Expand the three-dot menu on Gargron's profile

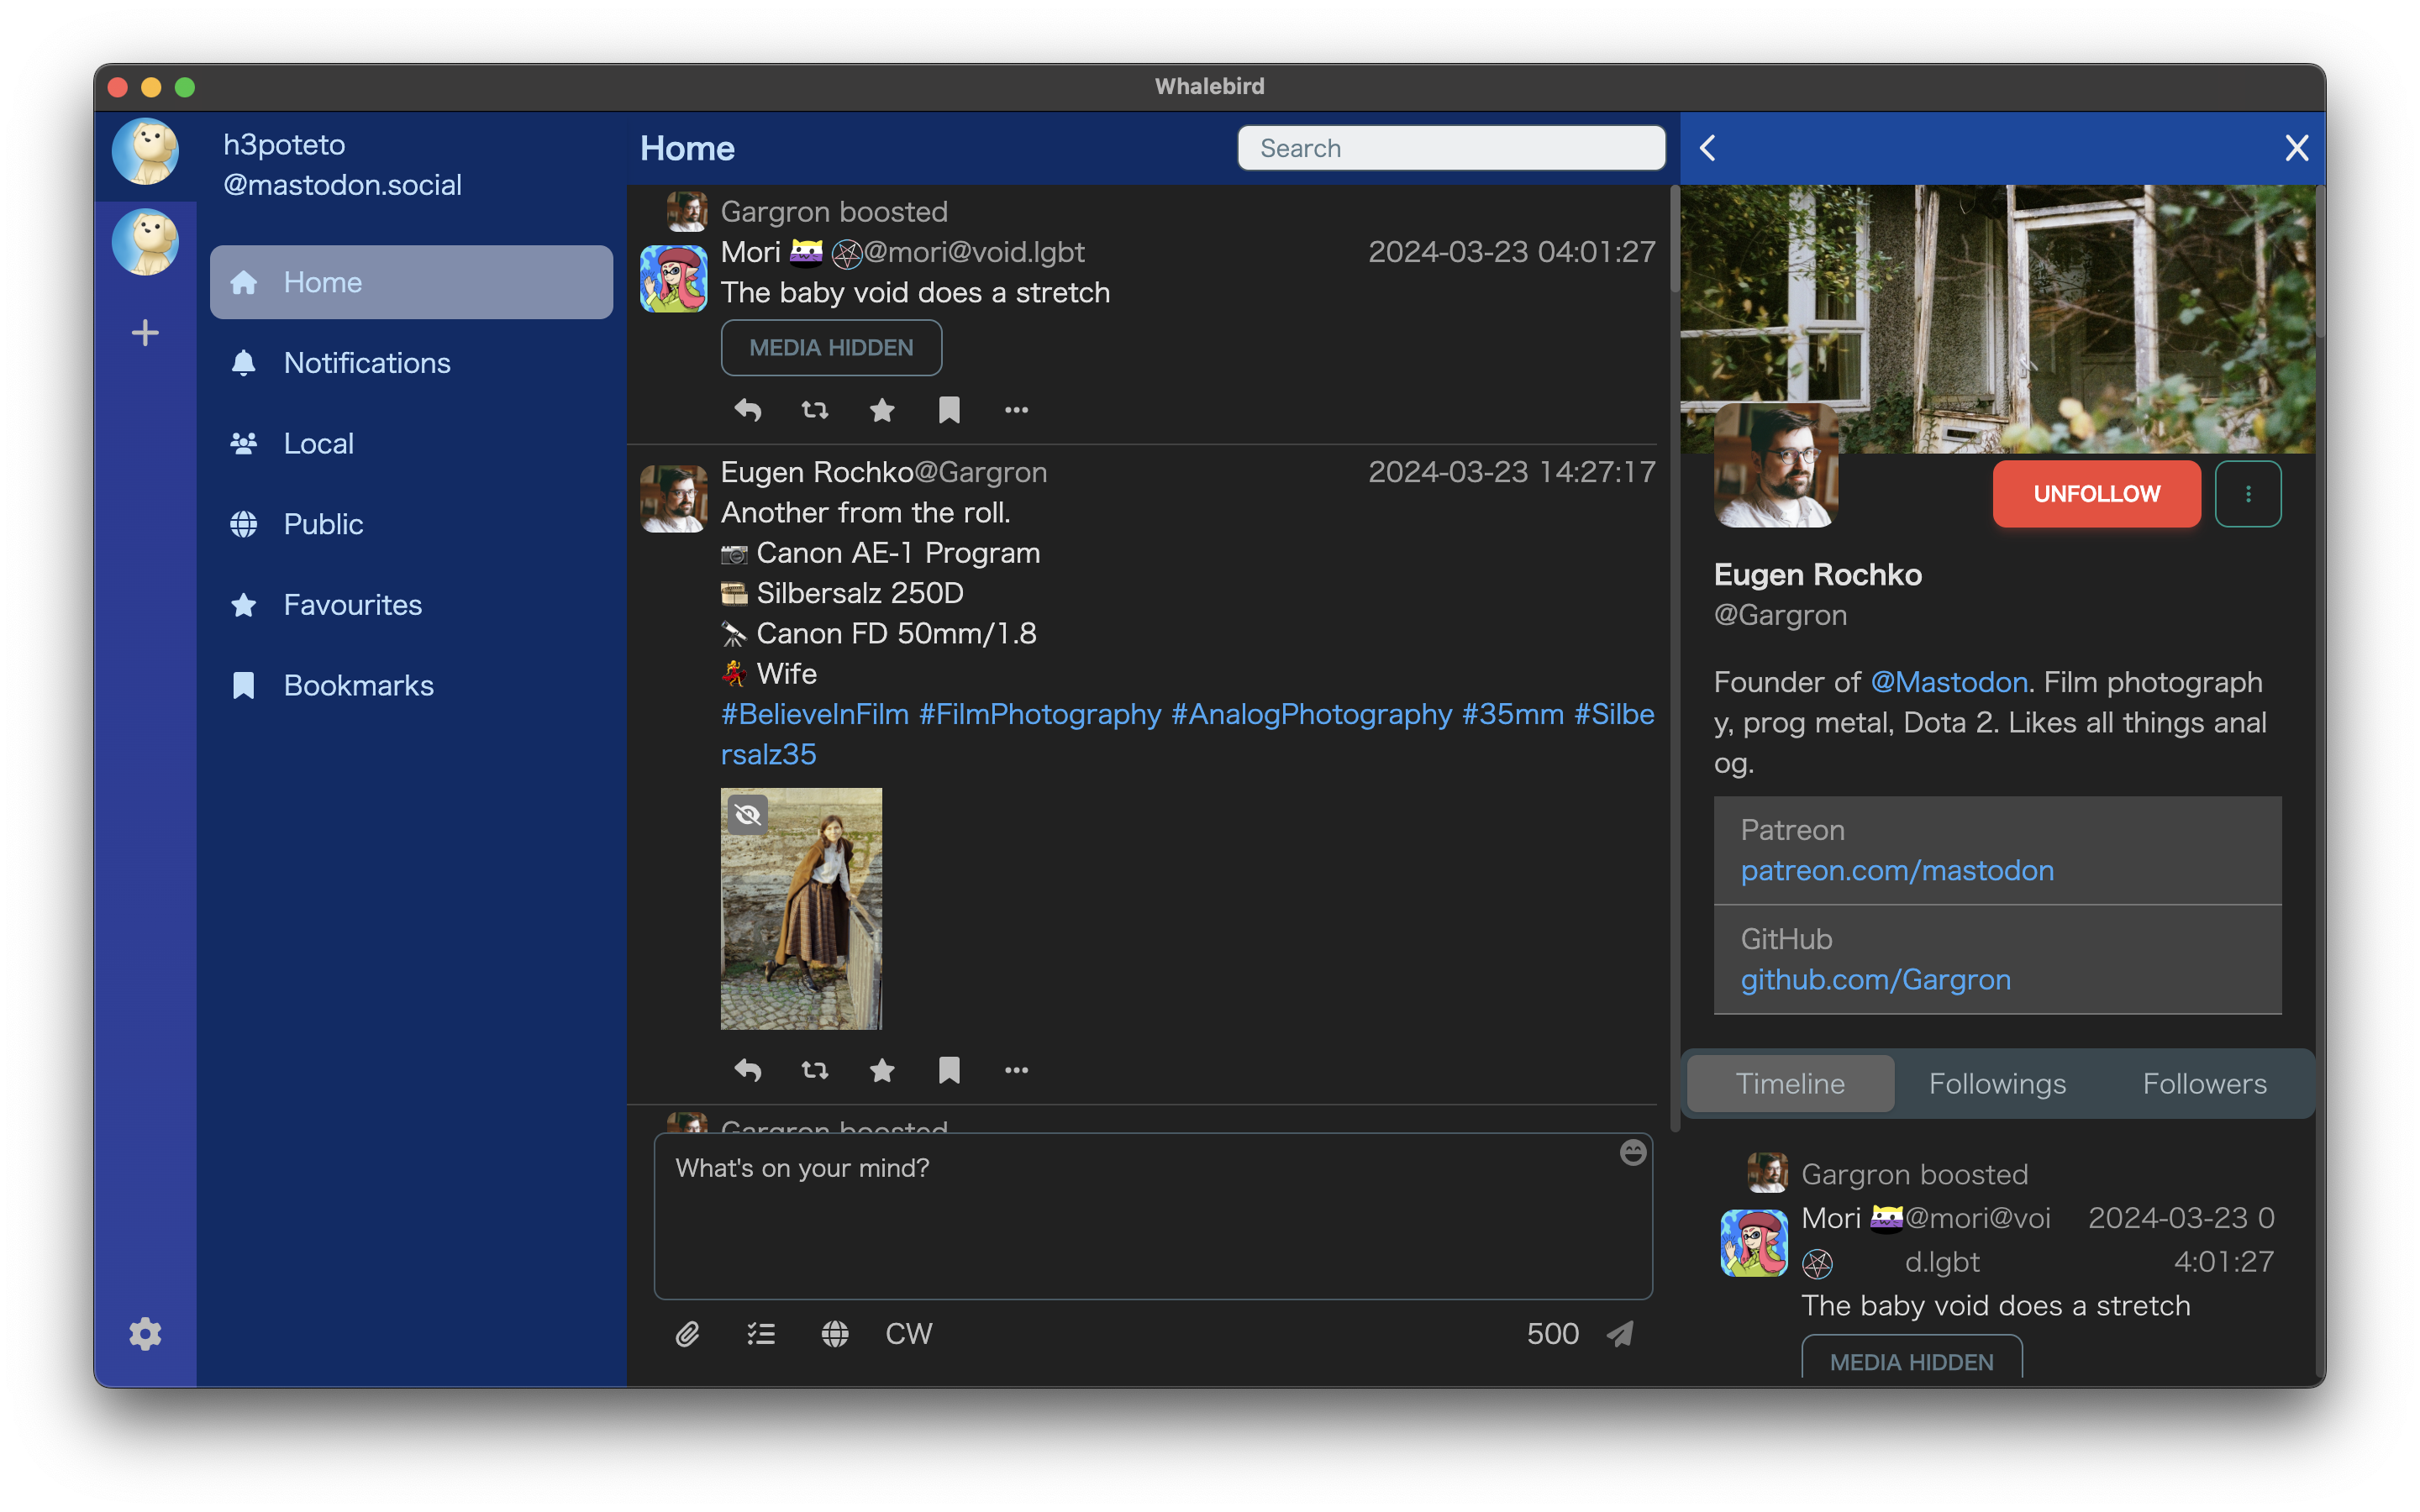[x=2249, y=495]
